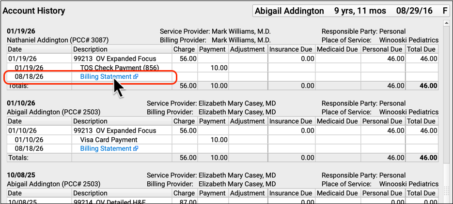Select the TOS Check Payment (856) row
This screenshot has width=453, height=204.
point(222,68)
